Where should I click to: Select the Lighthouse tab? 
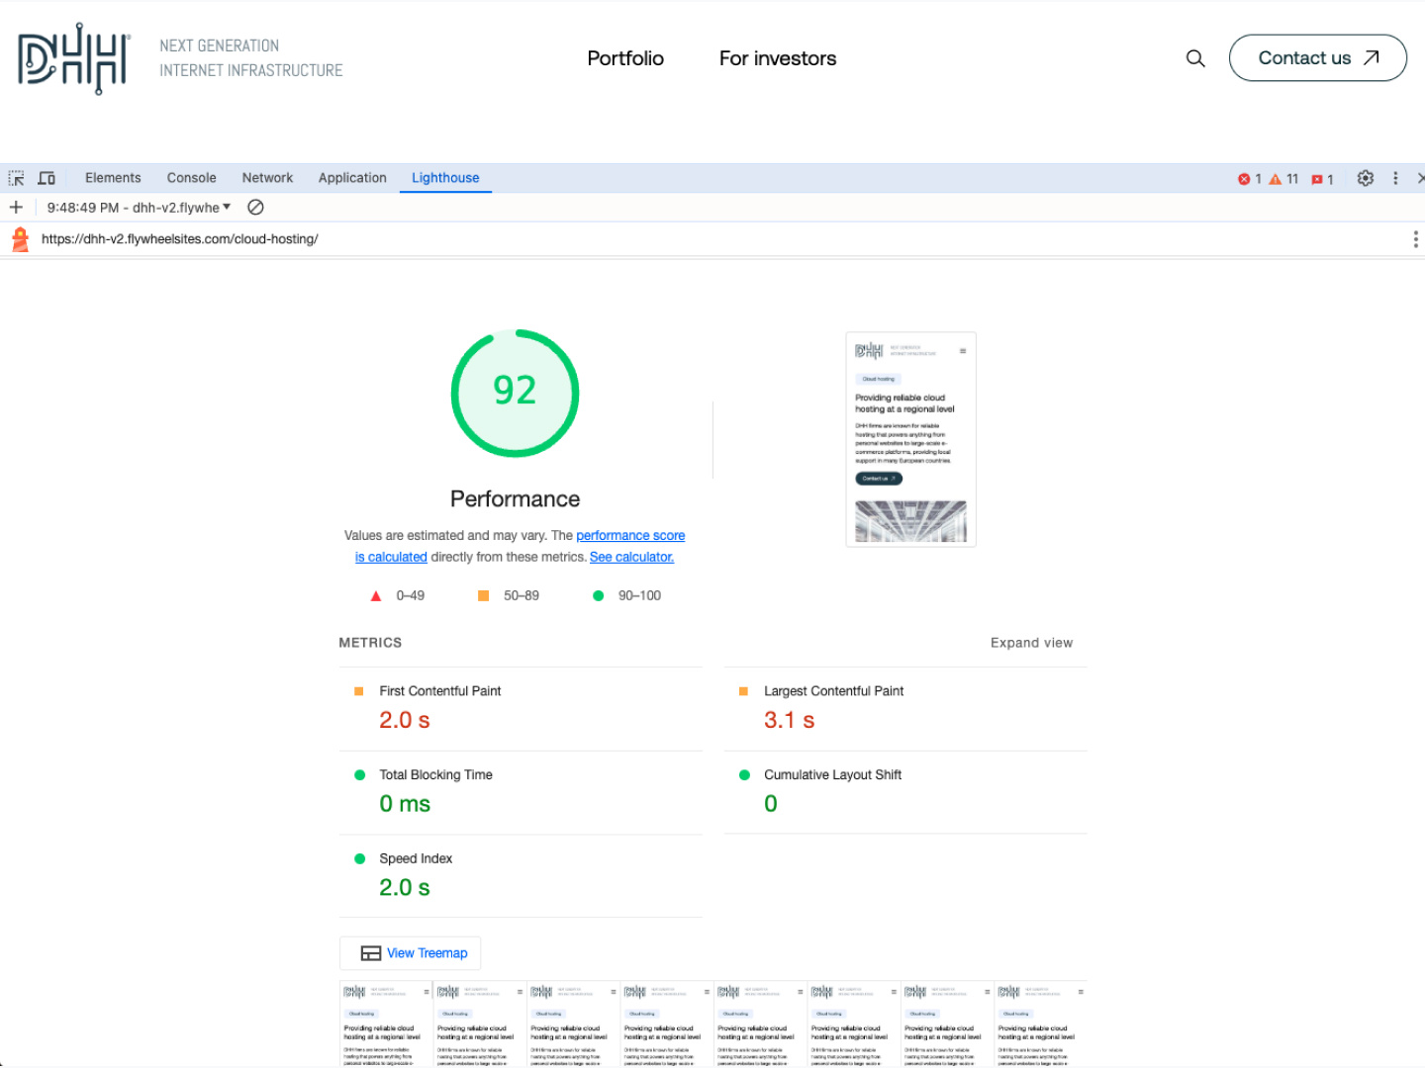point(445,178)
